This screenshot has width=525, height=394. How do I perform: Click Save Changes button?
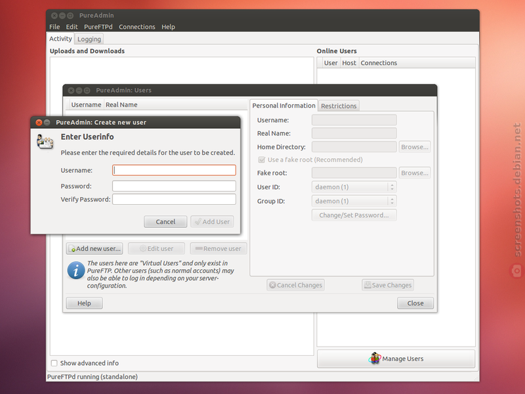pyautogui.click(x=388, y=285)
